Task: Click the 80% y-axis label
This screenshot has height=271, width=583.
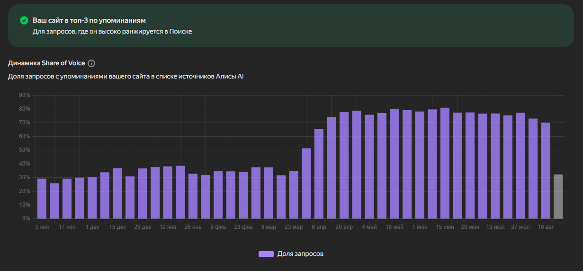Action: click(x=24, y=109)
